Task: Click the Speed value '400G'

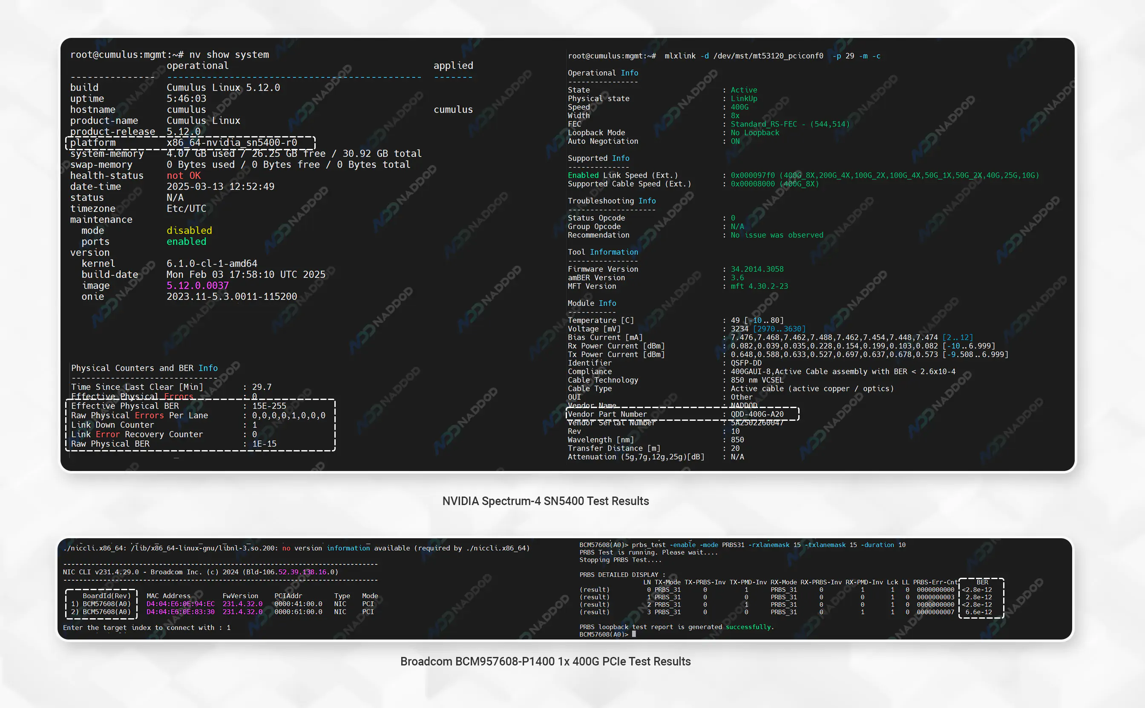Action: click(x=739, y=107)
